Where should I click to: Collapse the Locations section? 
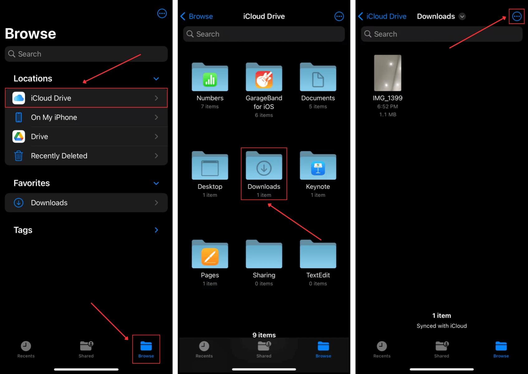tap(156, 79)
